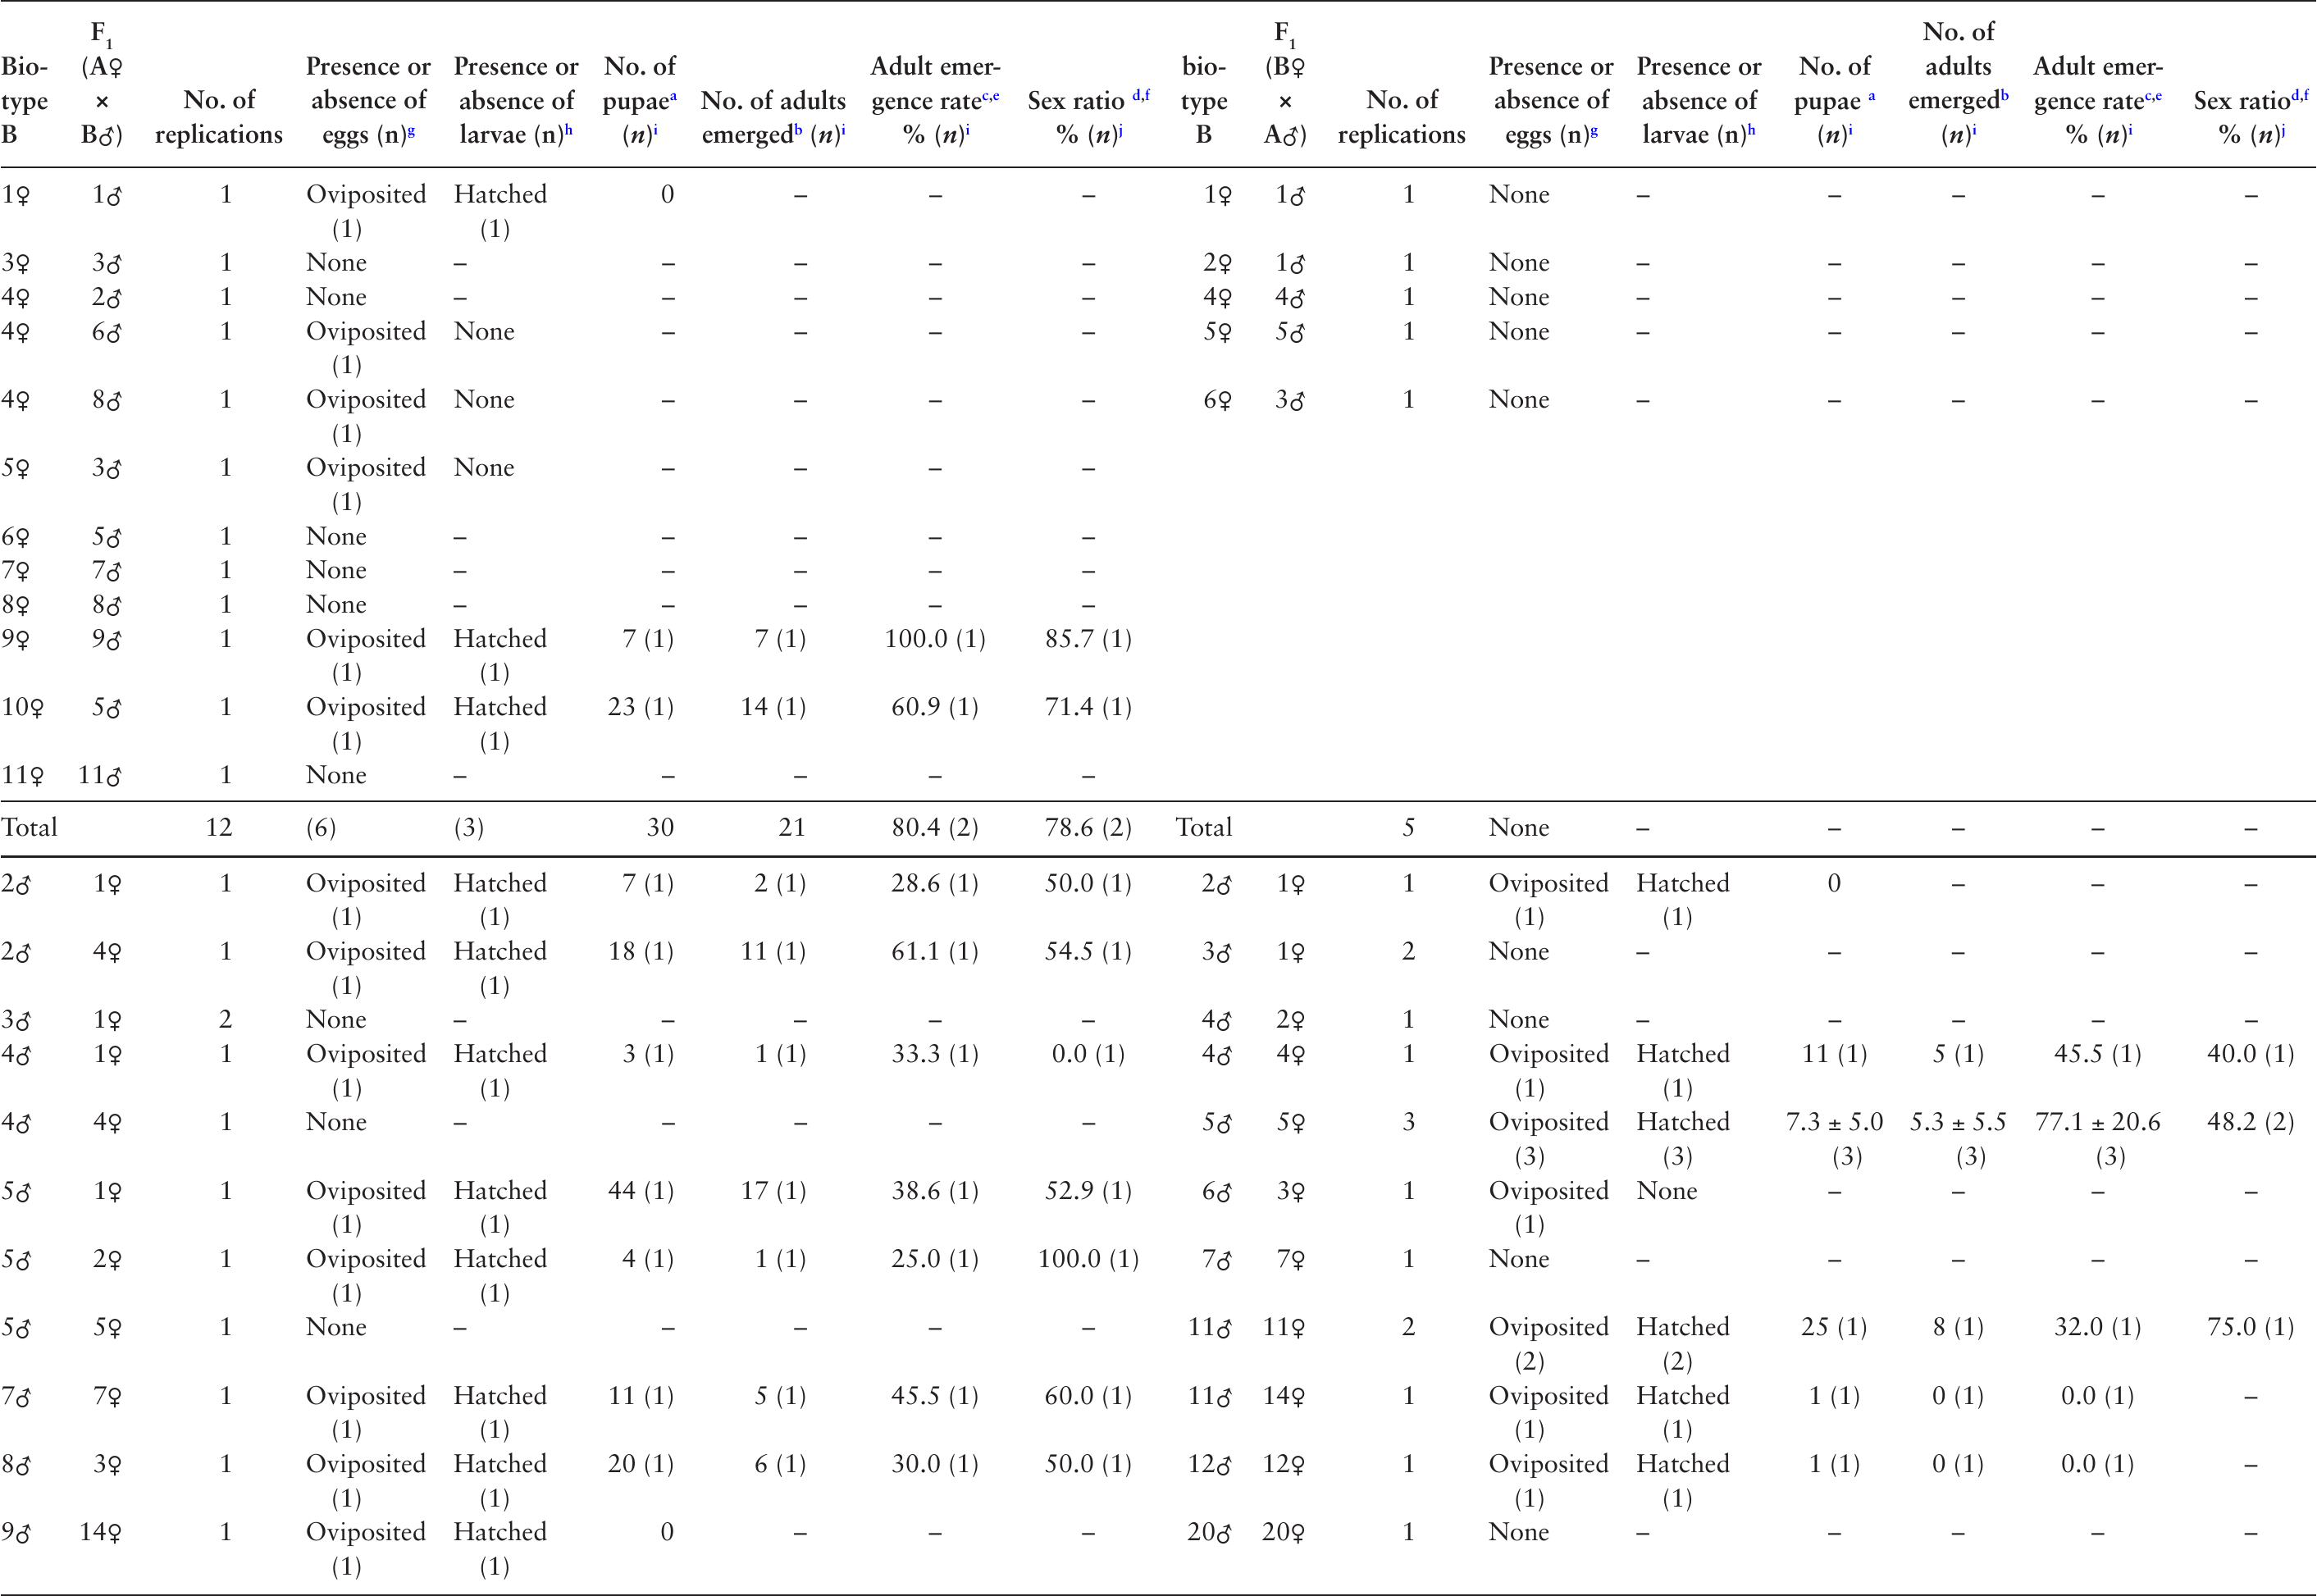Select sex ratio '60.0 (1)'
Viewport: 2317px width, 1596px height.
point(1088,1395)
